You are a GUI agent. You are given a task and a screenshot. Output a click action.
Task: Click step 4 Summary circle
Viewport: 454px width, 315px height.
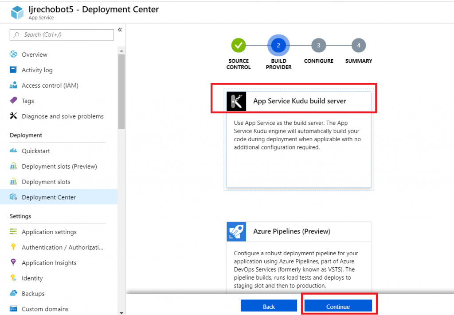(x=358, y=46)
